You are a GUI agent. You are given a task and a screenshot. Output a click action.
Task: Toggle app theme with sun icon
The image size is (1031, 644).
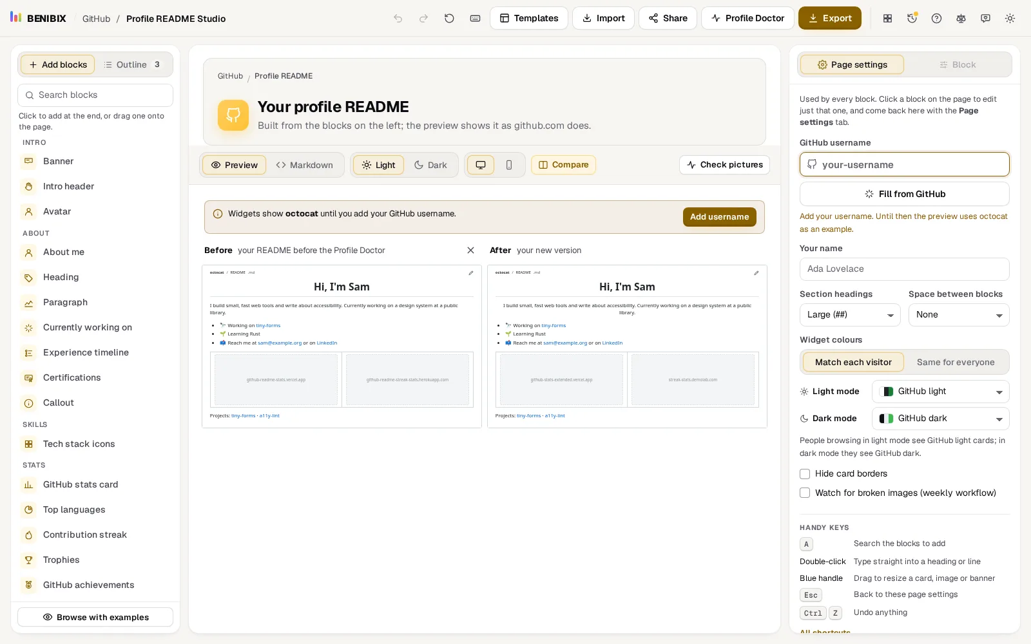(x=1010, y=19)
